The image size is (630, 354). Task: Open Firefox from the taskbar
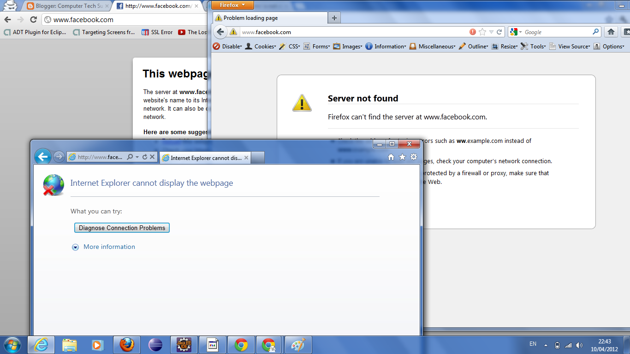point(127,345)
